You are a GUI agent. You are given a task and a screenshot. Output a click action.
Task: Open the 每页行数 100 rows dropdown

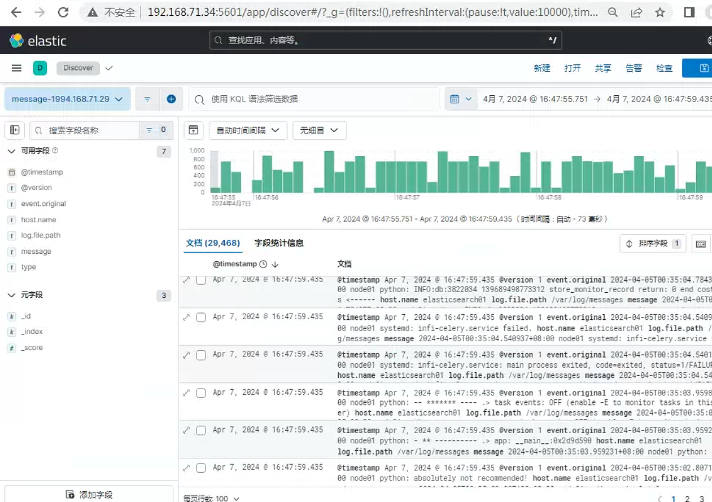coord(211,499)
